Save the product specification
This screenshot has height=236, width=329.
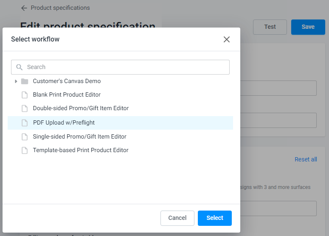pyautogui.click(x=308, y=27)
